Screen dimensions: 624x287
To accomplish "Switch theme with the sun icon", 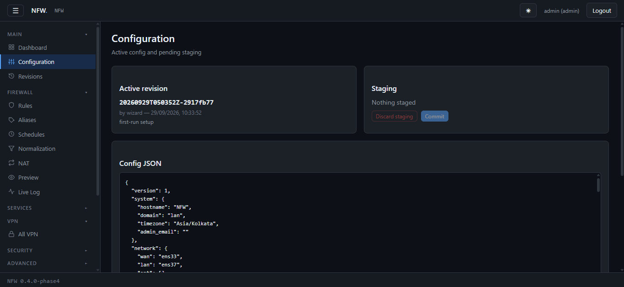I will pyautogui.click(x=528, y=11).
